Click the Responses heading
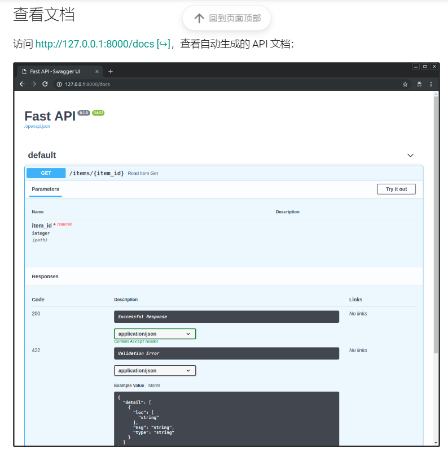 point(45,276)
